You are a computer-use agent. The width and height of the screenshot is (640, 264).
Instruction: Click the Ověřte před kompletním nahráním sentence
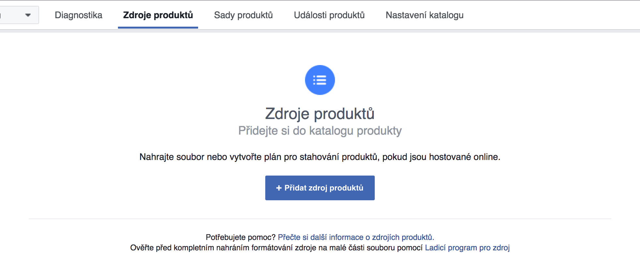[x=276, y=248]
